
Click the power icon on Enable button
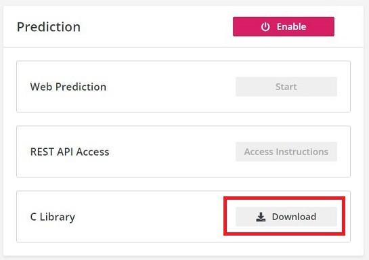click(x=265, y=26)
